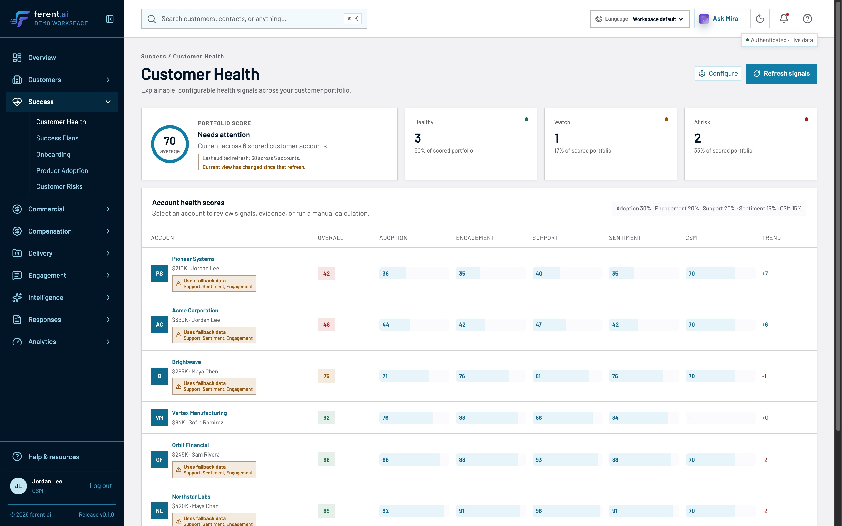Click Vertex Manufacturing engagement bar 88

tap(490, 418)
